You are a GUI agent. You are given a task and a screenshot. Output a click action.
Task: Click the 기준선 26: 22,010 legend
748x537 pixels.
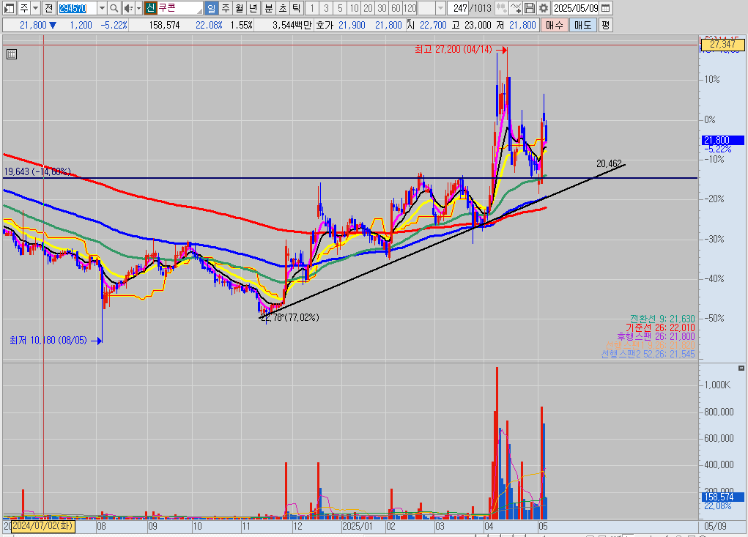tap(660, 327)
